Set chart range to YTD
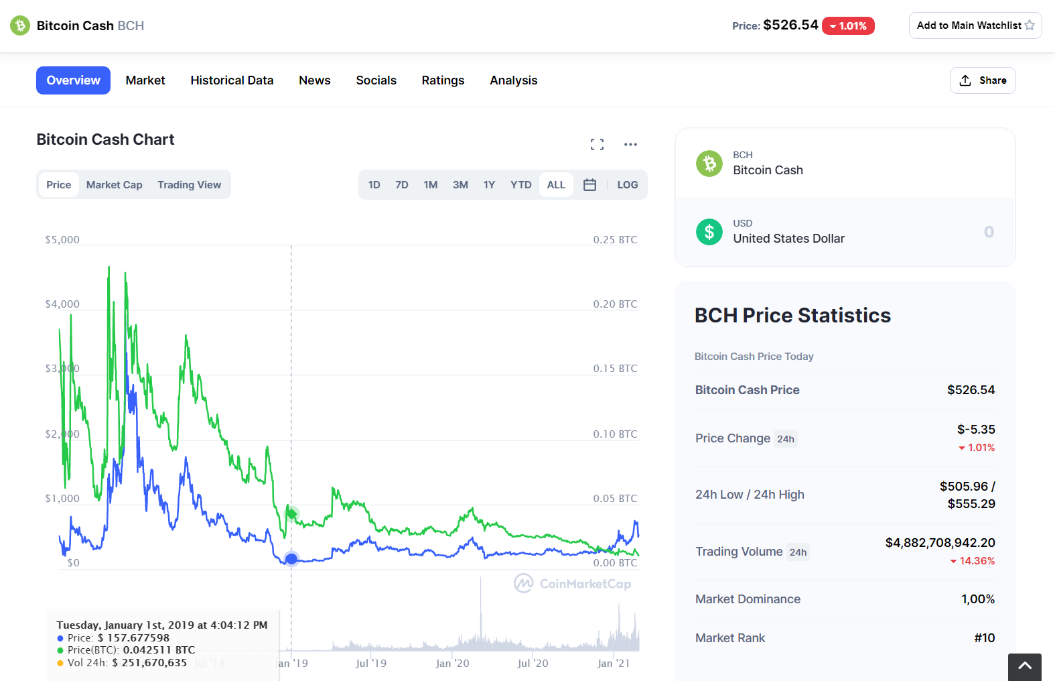 tap(521, 185)
